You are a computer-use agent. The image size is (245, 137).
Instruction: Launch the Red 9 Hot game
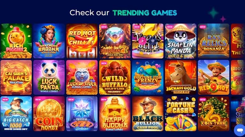click(x=214, y=77)
